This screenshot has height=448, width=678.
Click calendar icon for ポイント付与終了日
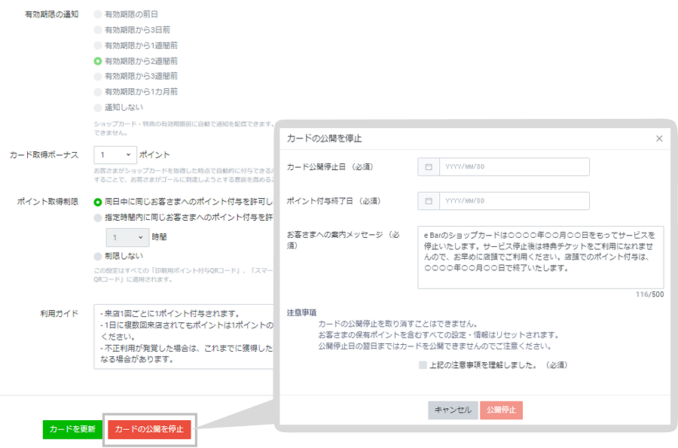coord(428,201)
